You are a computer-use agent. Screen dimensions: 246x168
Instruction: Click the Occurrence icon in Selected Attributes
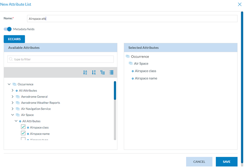tap(128, 56)
